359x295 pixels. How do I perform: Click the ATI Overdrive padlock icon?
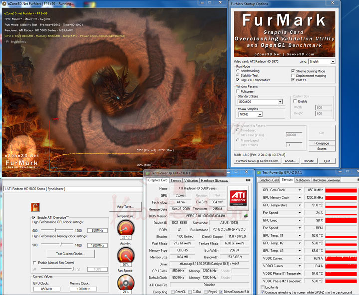coord(35,207)
